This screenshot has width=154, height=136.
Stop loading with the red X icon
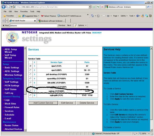coord(102,7)
